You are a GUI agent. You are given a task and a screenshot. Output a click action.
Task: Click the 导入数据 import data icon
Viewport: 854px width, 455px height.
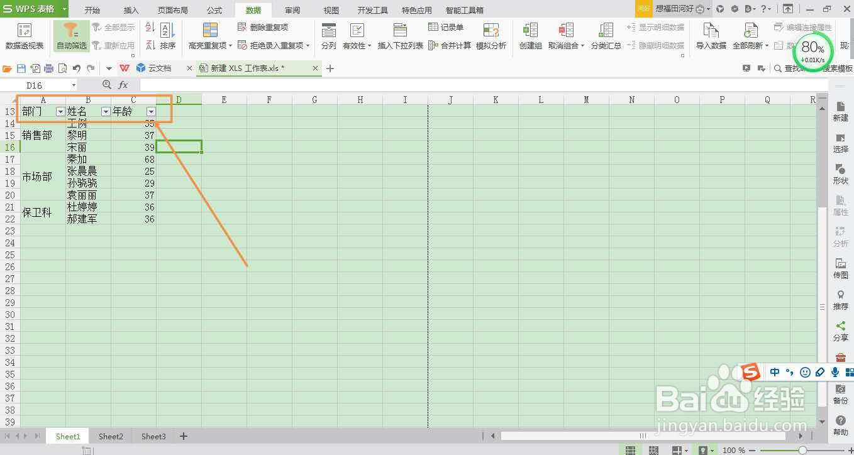point(711,36)
